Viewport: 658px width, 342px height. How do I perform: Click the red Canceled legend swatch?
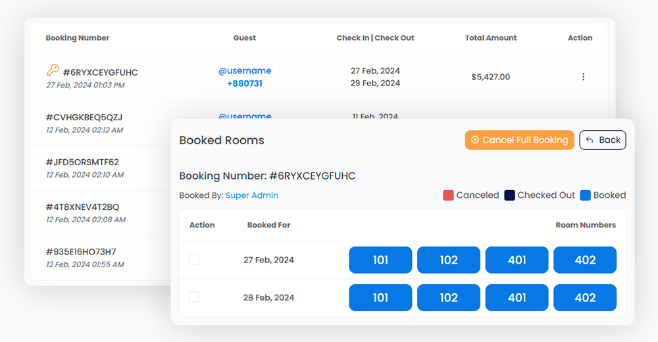448,195
